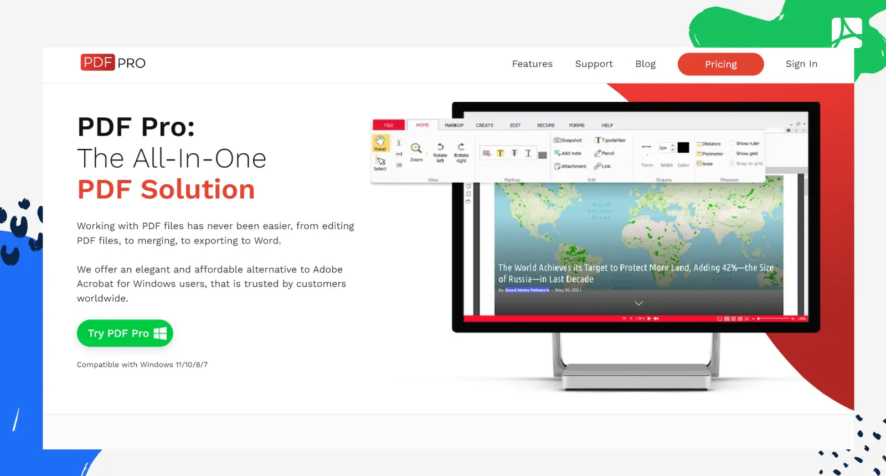Use the Underline text tool
This screenshot has height=476, width=886.
click(x=528, y=153)
